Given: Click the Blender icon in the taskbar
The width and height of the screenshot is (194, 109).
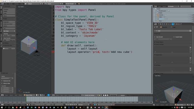Looking at the screenshot, I should tap(106, 107).
